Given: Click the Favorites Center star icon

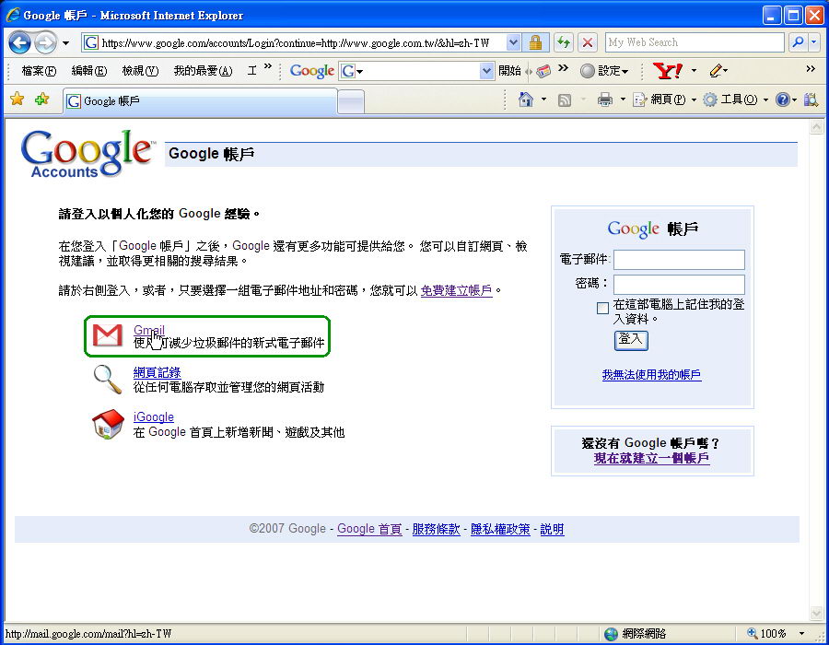Looking at the screenshot, I should [x=17, y=99].
